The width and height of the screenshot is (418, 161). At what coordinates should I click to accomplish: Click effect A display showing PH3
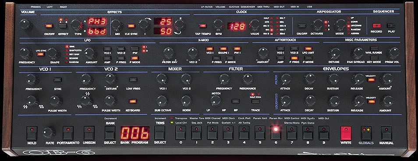(x=97, y=21)
